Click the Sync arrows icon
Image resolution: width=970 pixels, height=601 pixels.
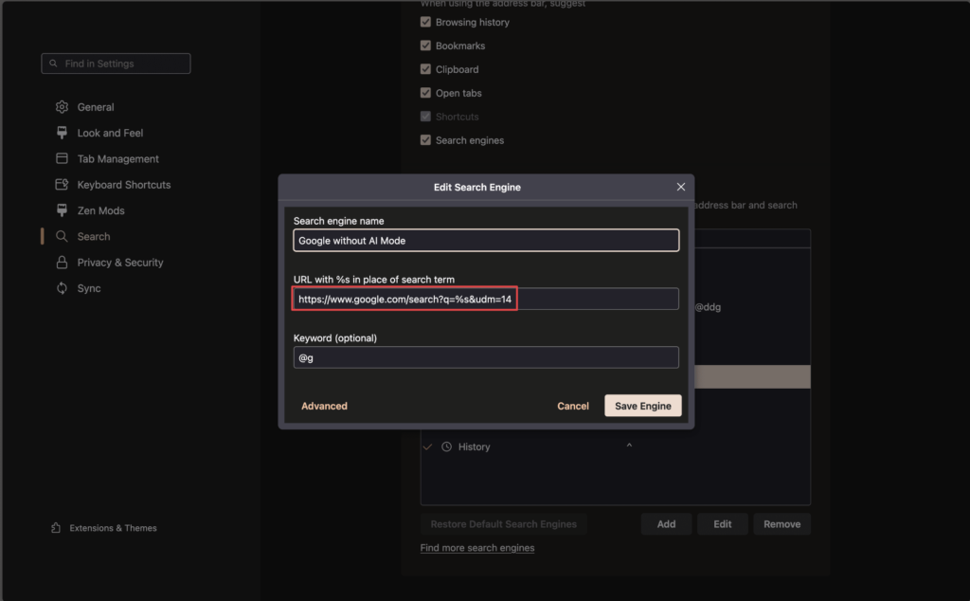62,288
